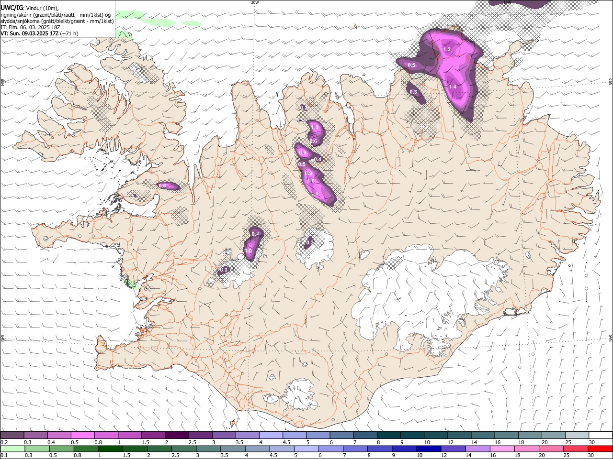Pick upper legend swatch starting at 1.5
This screenshot has height=459, width=613.
point(153,435)
